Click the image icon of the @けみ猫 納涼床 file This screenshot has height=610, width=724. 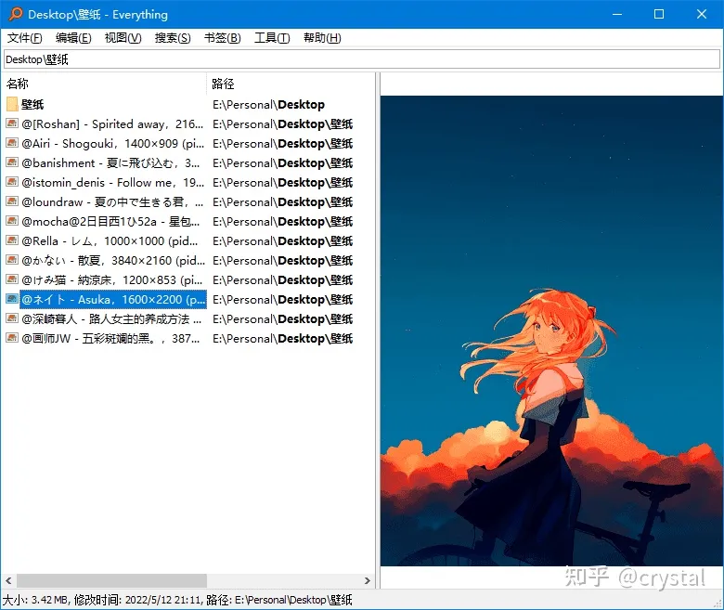pyautogui.click(x=12, y=279)
